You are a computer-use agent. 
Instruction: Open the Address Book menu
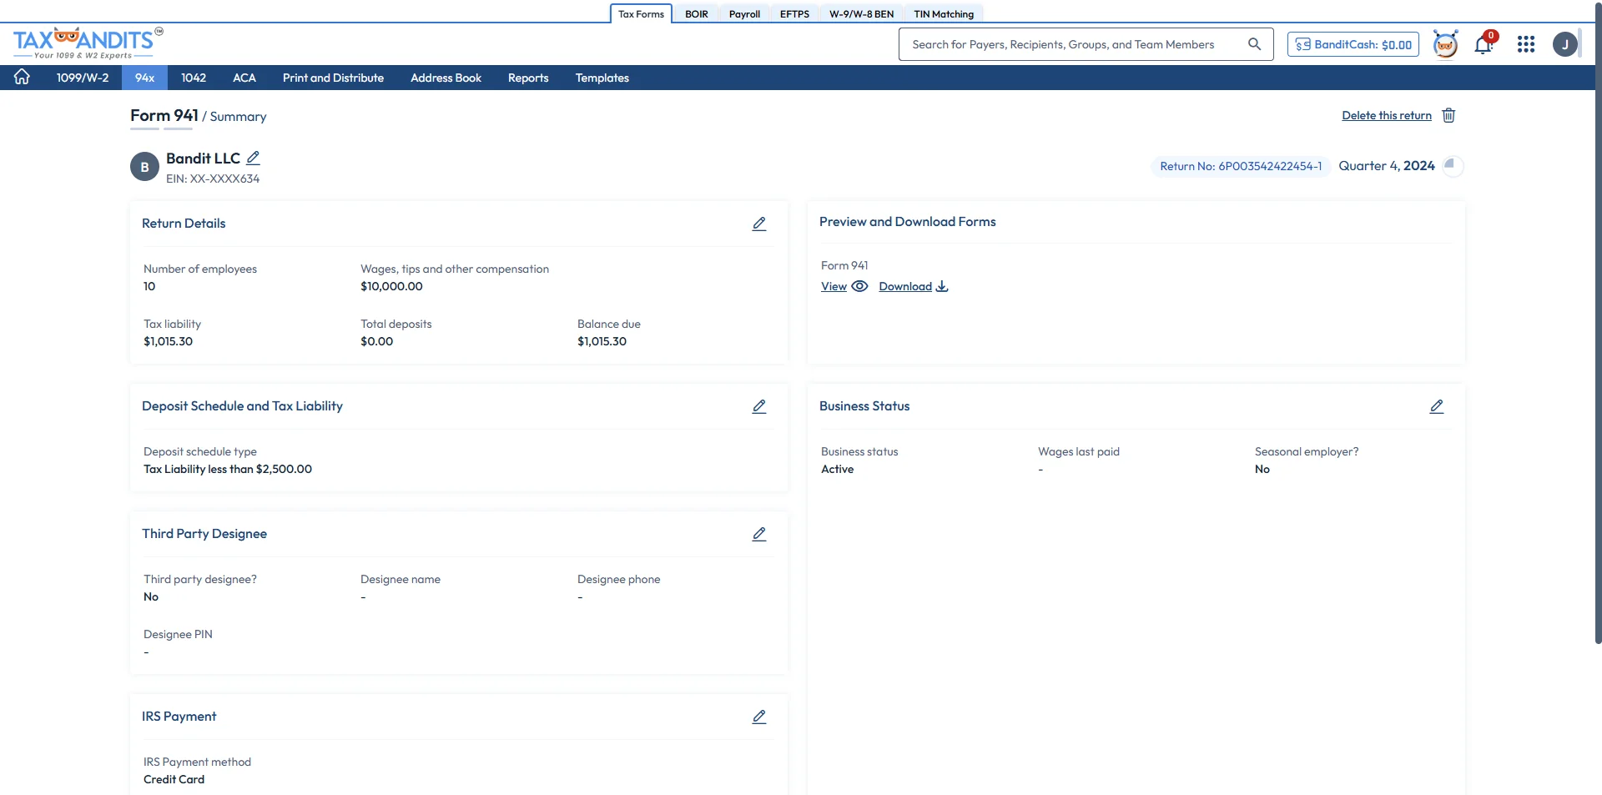point(446,78)
